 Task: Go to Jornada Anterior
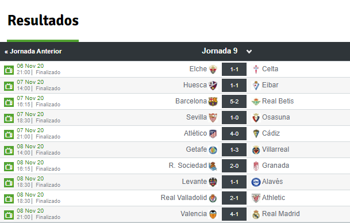[33, 51]
